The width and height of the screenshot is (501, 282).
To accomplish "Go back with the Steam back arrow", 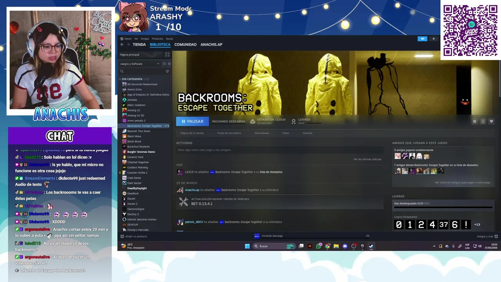I will [x=122, y=45].
